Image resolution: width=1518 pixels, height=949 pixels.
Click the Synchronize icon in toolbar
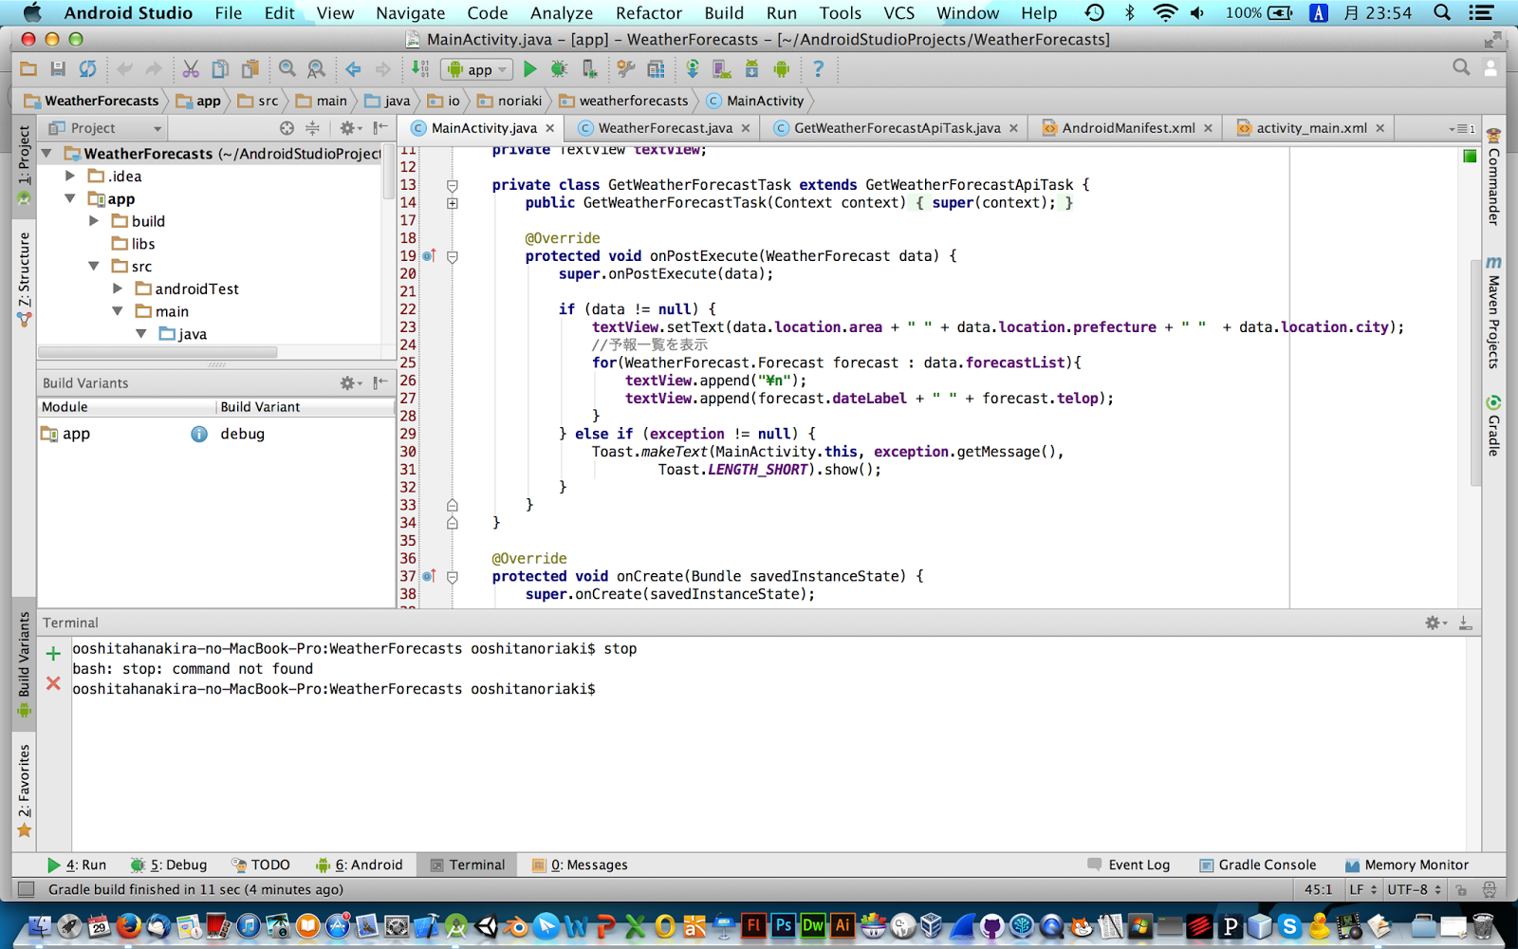pos(88,69)
